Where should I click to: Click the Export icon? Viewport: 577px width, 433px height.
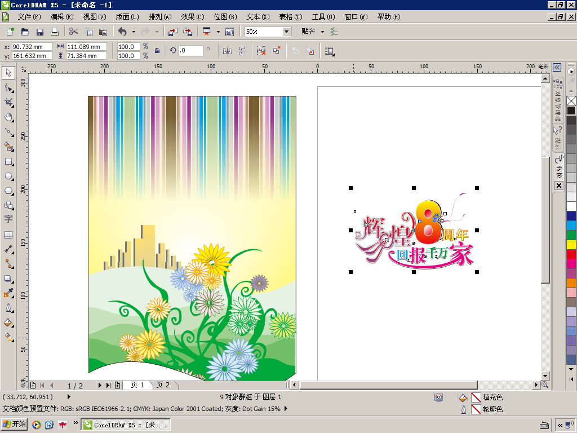tap(188, 32)
